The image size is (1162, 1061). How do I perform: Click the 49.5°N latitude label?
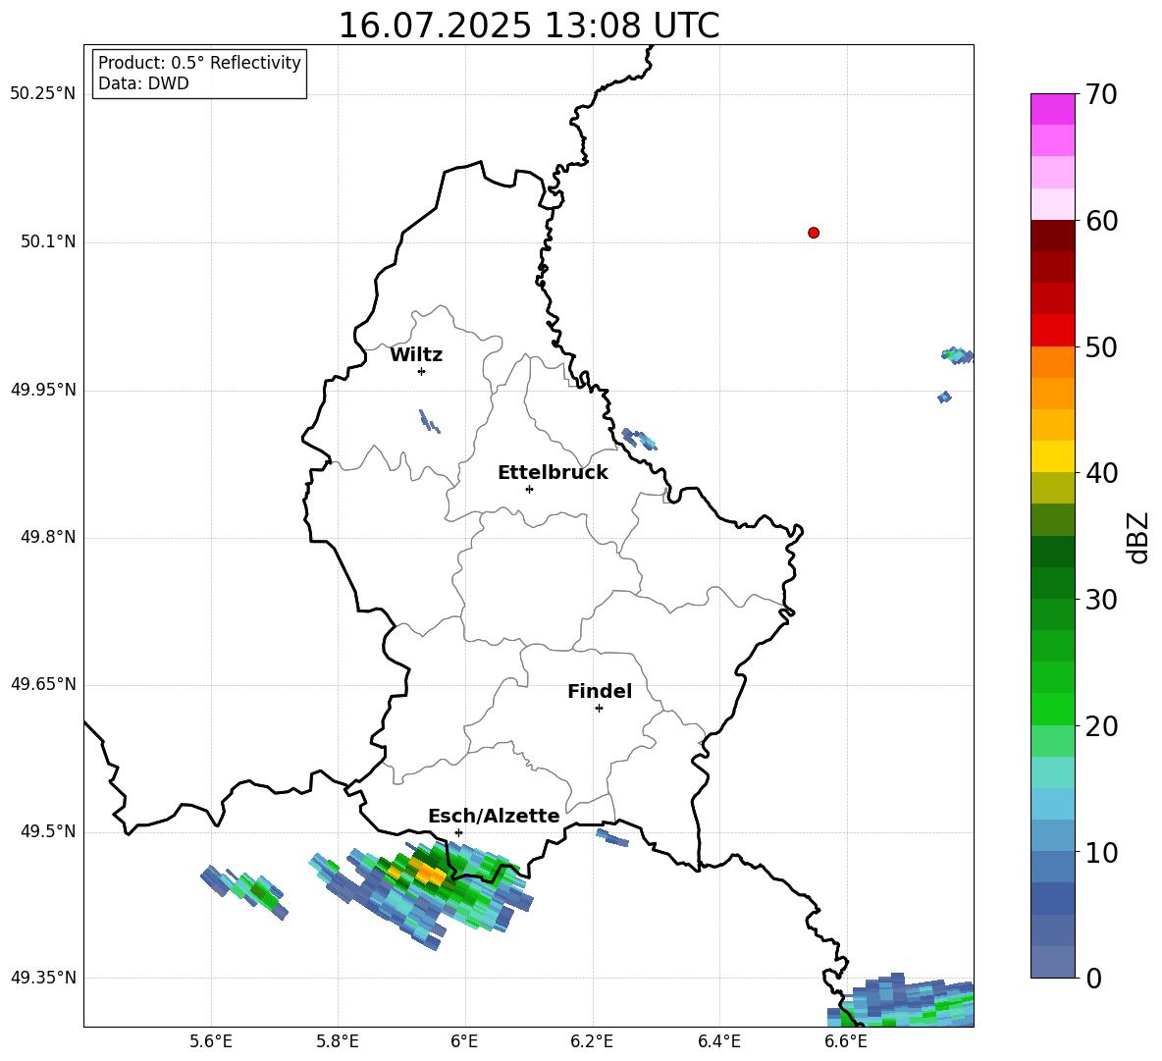tap(48, 831)
